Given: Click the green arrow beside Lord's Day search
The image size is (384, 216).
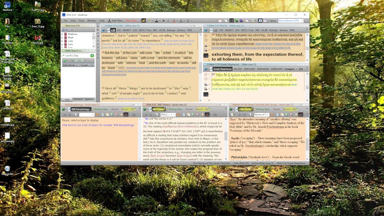Looking at the screenshot, I should (x=92, y=55).
